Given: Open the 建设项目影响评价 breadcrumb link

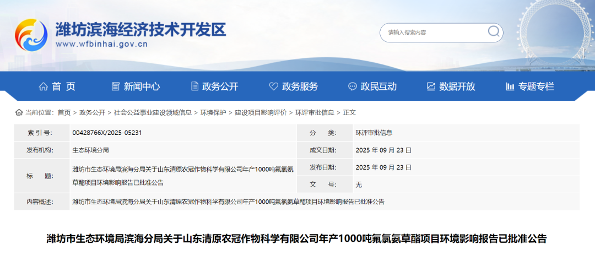Looking at the screenshot, I should [x=261, y=112].
